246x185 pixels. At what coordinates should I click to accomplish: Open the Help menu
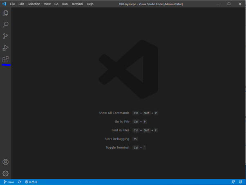(90, 4)
